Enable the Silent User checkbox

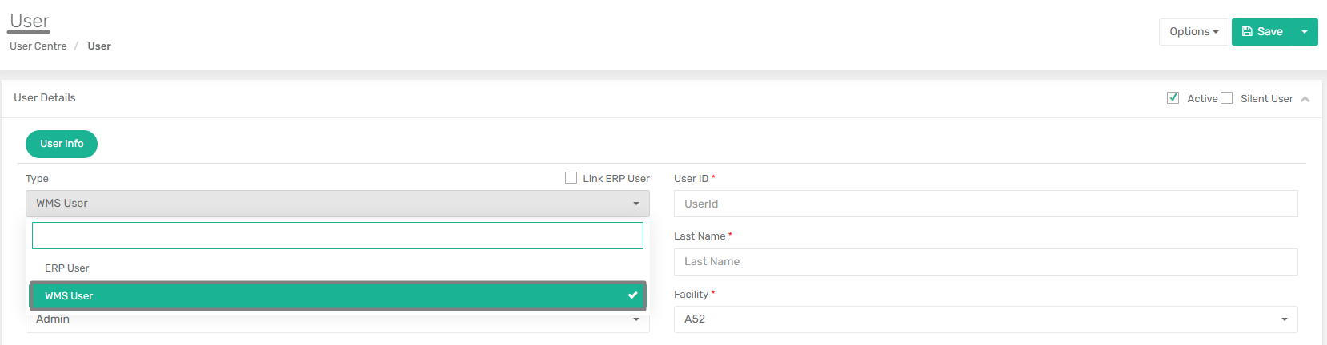coord(1226,98)
